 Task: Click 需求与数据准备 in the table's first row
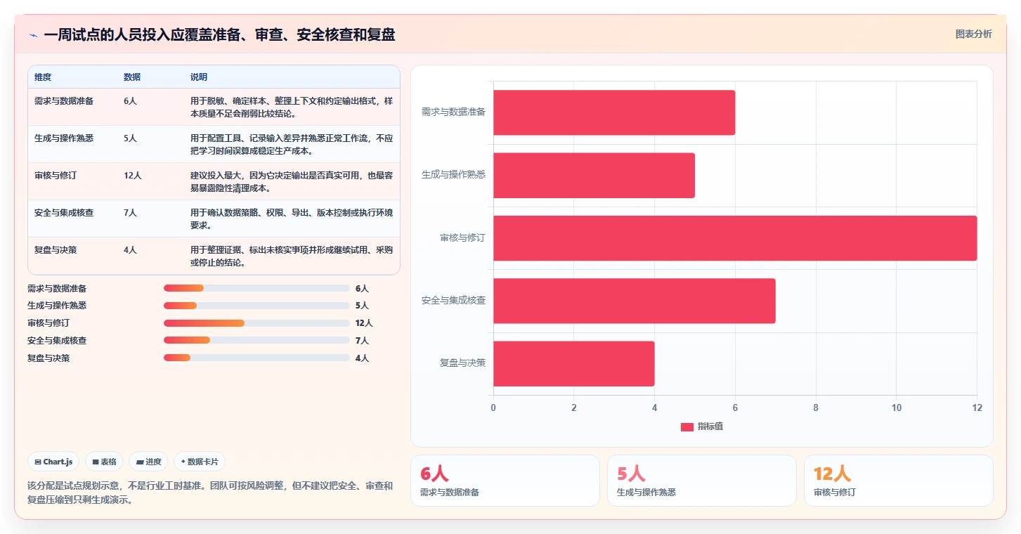64,101
